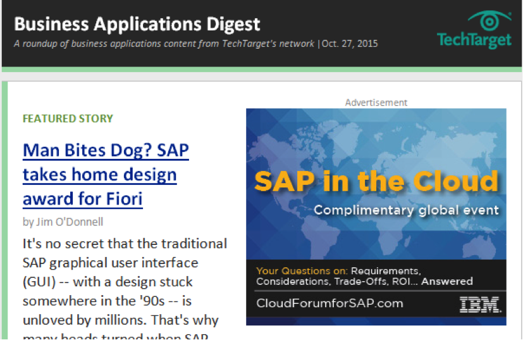The width and height of the screenshot is (523, 340).
Task: Click the TechTarget logo in header
Action: click(474, 30)
